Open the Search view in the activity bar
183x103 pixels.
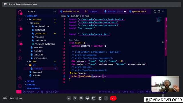tap(20, 20)
